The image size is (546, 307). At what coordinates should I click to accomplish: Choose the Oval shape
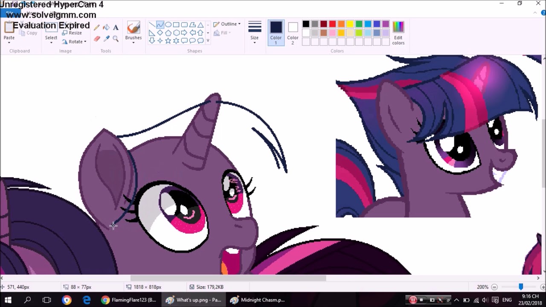[168, 25]
